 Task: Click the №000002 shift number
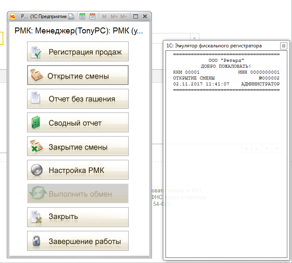pyautogui.click(x=269, y=78)
